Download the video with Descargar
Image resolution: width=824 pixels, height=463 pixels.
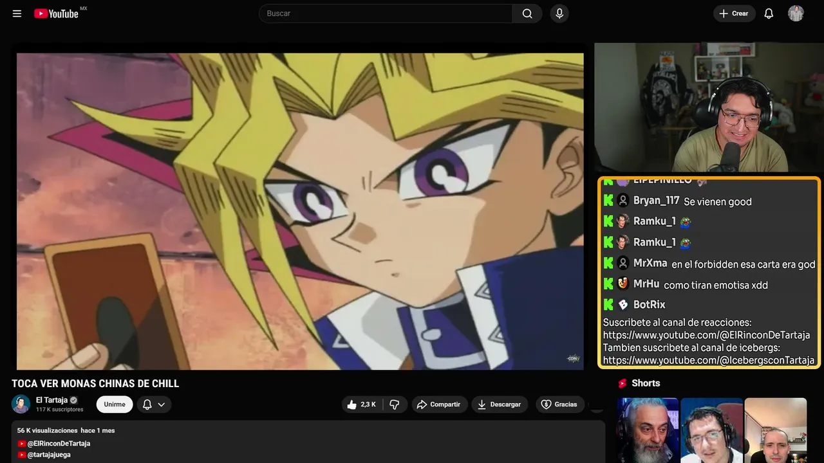pyautogui.click(x=500, y=404)
